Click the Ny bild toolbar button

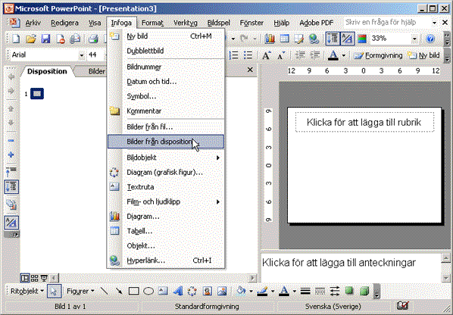[423, 55]
